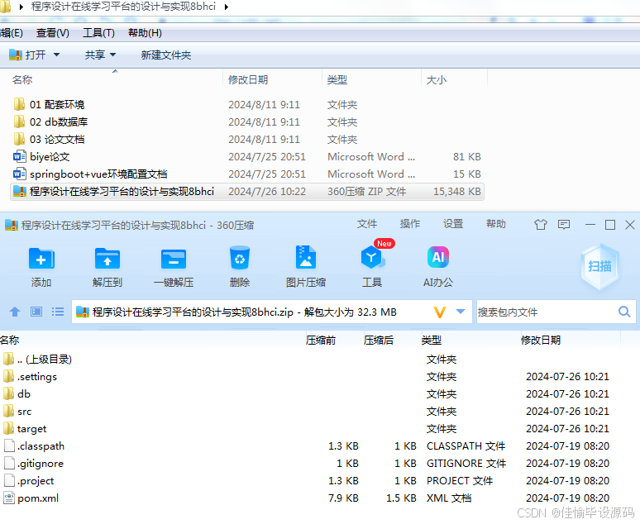Click the orange V icon in path bar
The image size is (640, 524).
pyautogui.click(x=440, y=312)
